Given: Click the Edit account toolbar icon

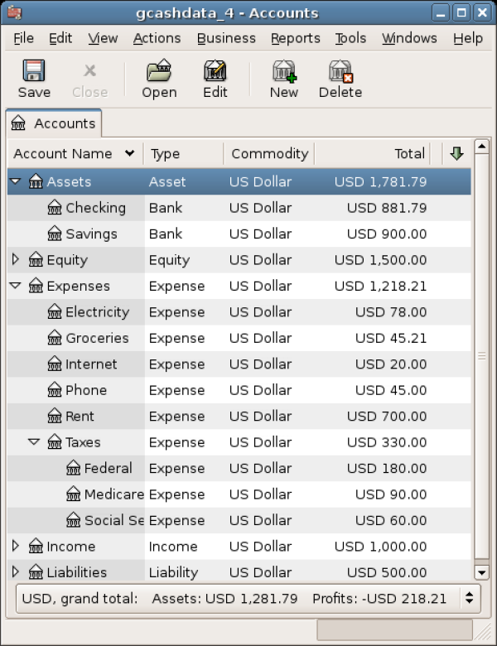Looking at the screenshot, I should tap(215, 71).
